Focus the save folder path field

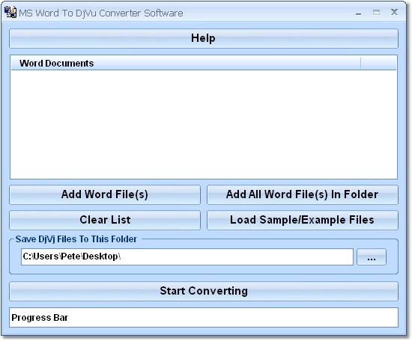pyautogui.click(x=187, y=256)
